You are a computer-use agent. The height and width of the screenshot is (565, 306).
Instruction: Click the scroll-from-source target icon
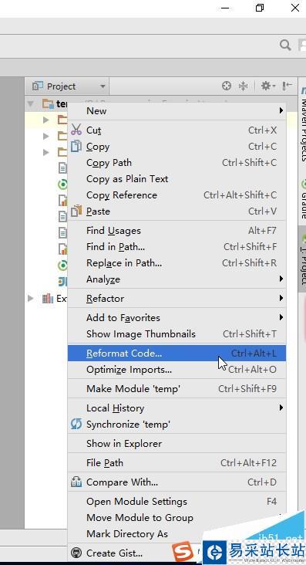227,86
